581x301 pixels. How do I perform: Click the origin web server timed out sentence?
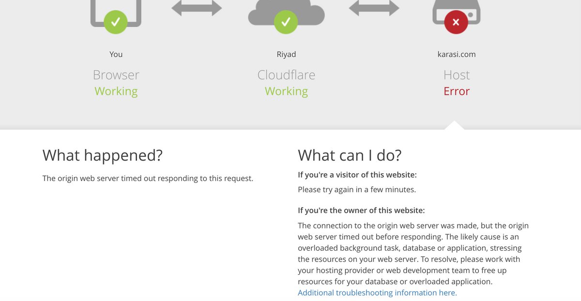click(148, 179)
